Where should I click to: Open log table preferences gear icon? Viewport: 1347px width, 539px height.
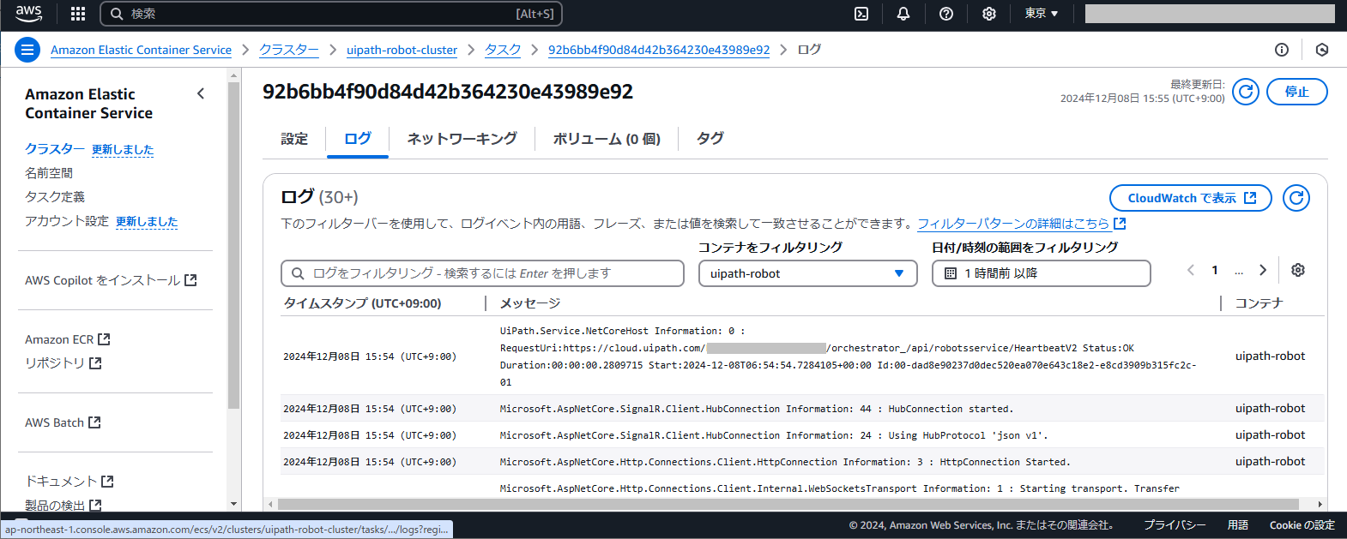pos(1298,270)
